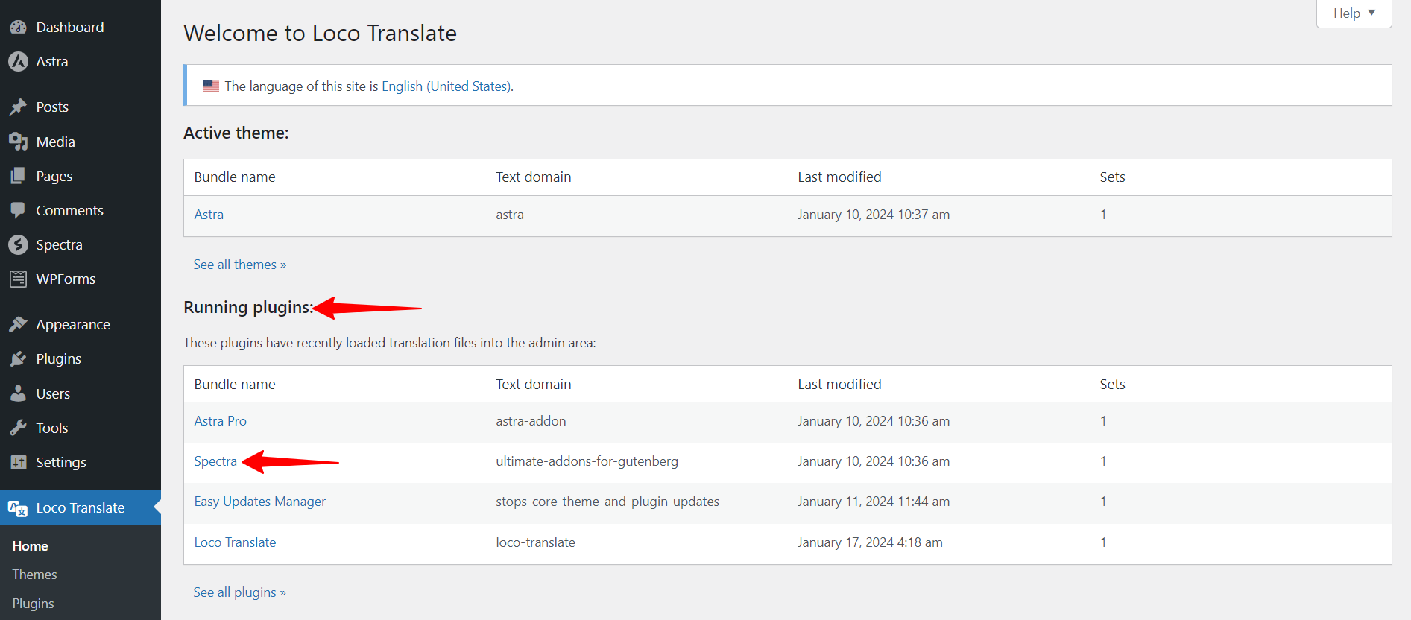Open the English (United States) language link
Screen dimensions: 1411x620
[x=446, y=86]
